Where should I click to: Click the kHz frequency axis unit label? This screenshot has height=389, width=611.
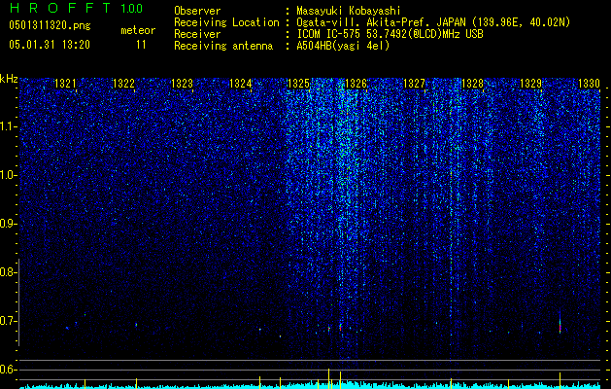9,79
